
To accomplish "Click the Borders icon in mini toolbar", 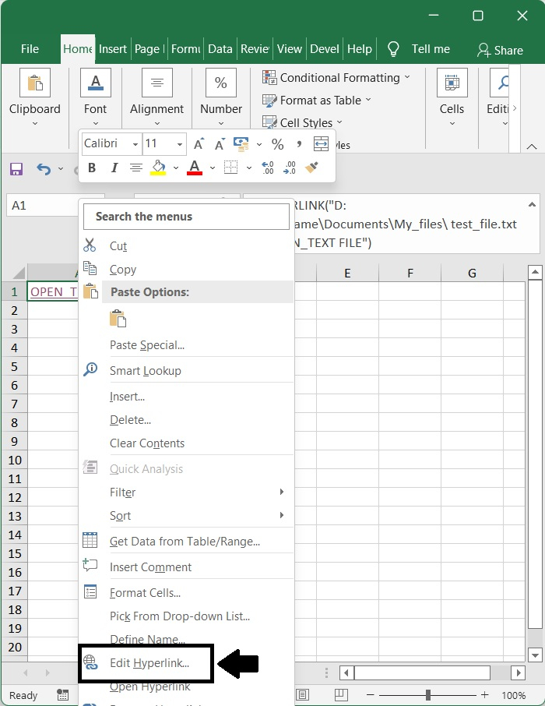I will point(231,168).
